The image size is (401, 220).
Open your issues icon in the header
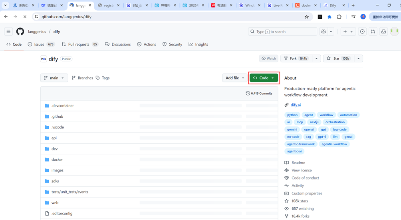pyautogui.click(x=362, y=31)
